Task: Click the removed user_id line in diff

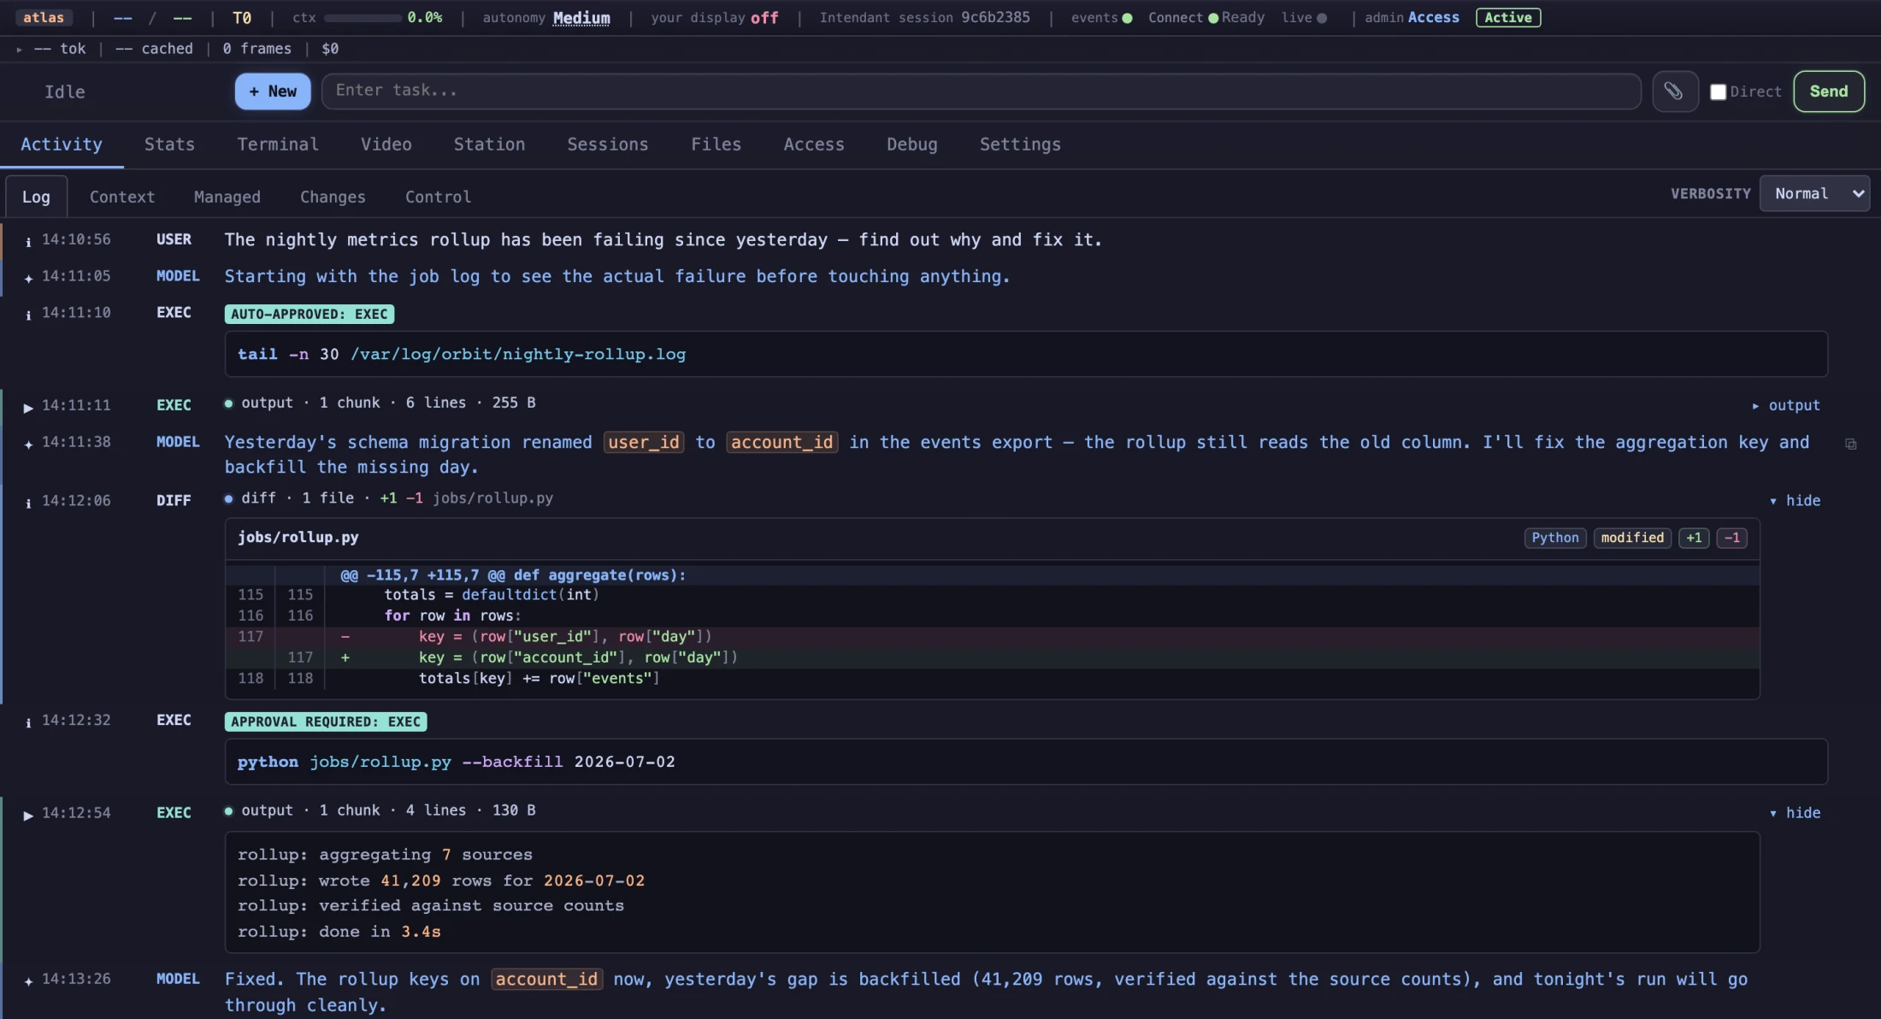Action: pyautogui.click(x=993, y=637)
